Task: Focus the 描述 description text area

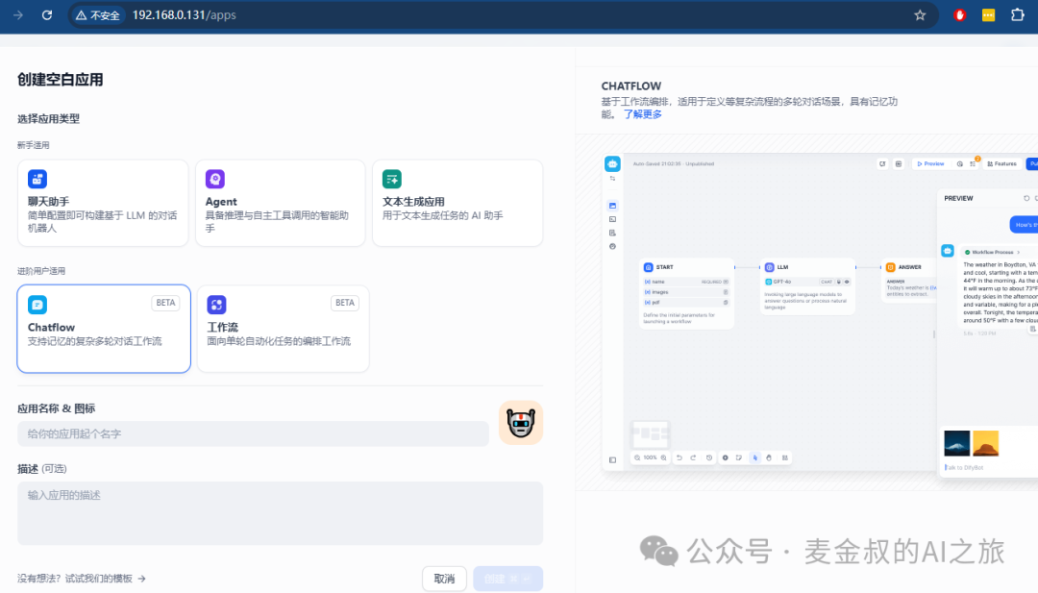Action: click(x=280, y=513)
